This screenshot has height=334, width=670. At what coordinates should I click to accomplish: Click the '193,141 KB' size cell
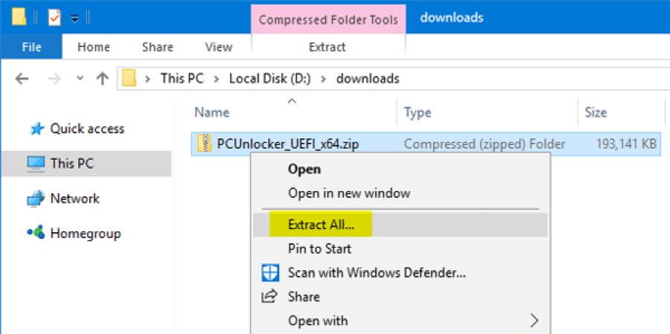pos(626,144)
